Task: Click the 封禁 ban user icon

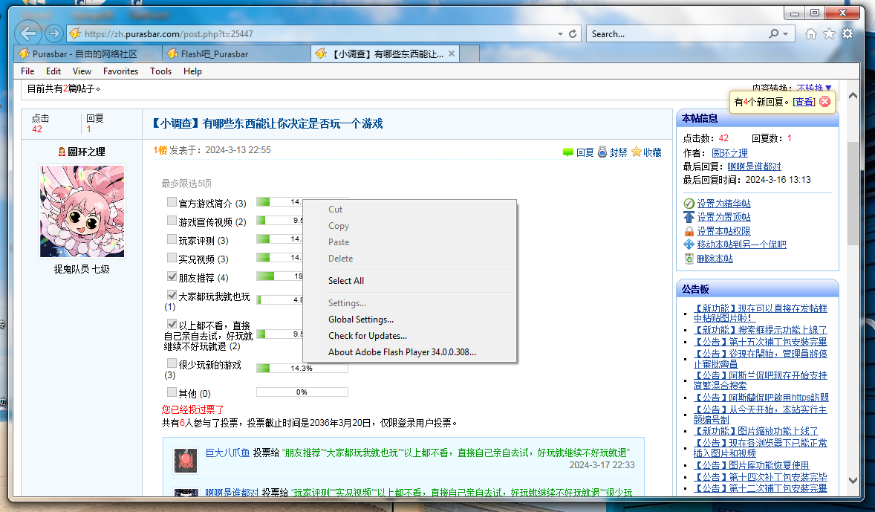Action: (602, 152)
